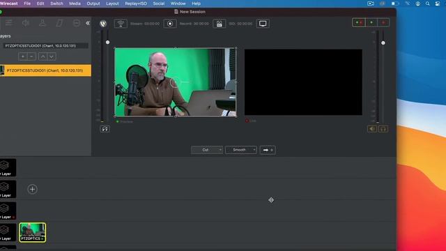Click the screen recording camera icon in the menu bar
446x251 pixels.
371,3
